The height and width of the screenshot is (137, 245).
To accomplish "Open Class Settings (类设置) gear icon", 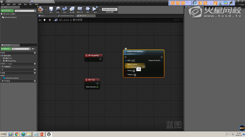I will point(72,9).
